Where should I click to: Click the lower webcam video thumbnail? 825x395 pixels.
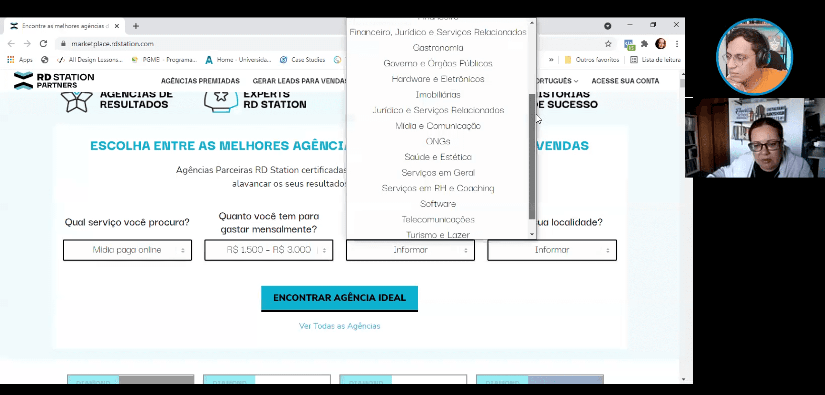point(755,138)
